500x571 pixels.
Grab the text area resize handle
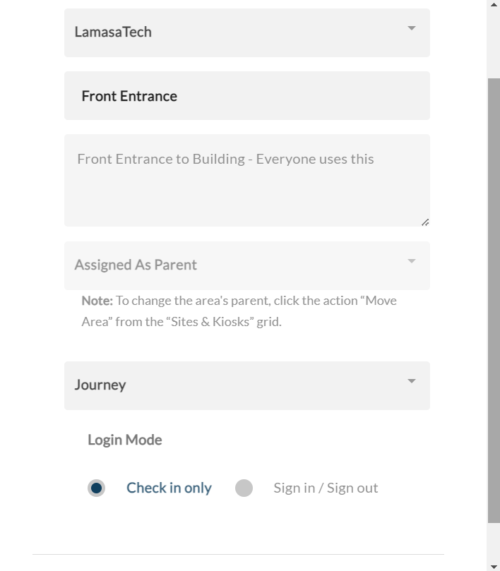coord(424,222)
